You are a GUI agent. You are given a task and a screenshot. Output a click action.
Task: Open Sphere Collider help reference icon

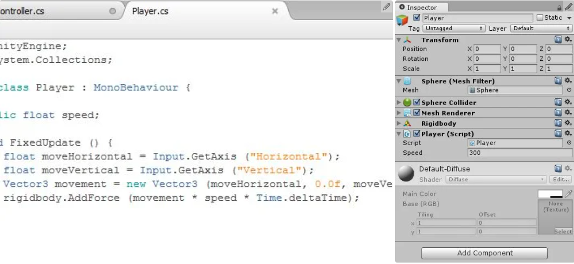pyautogui.click(x=558, y=102)
